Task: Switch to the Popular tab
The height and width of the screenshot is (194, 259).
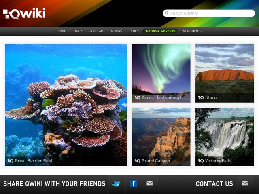Action: coord(96,31)
